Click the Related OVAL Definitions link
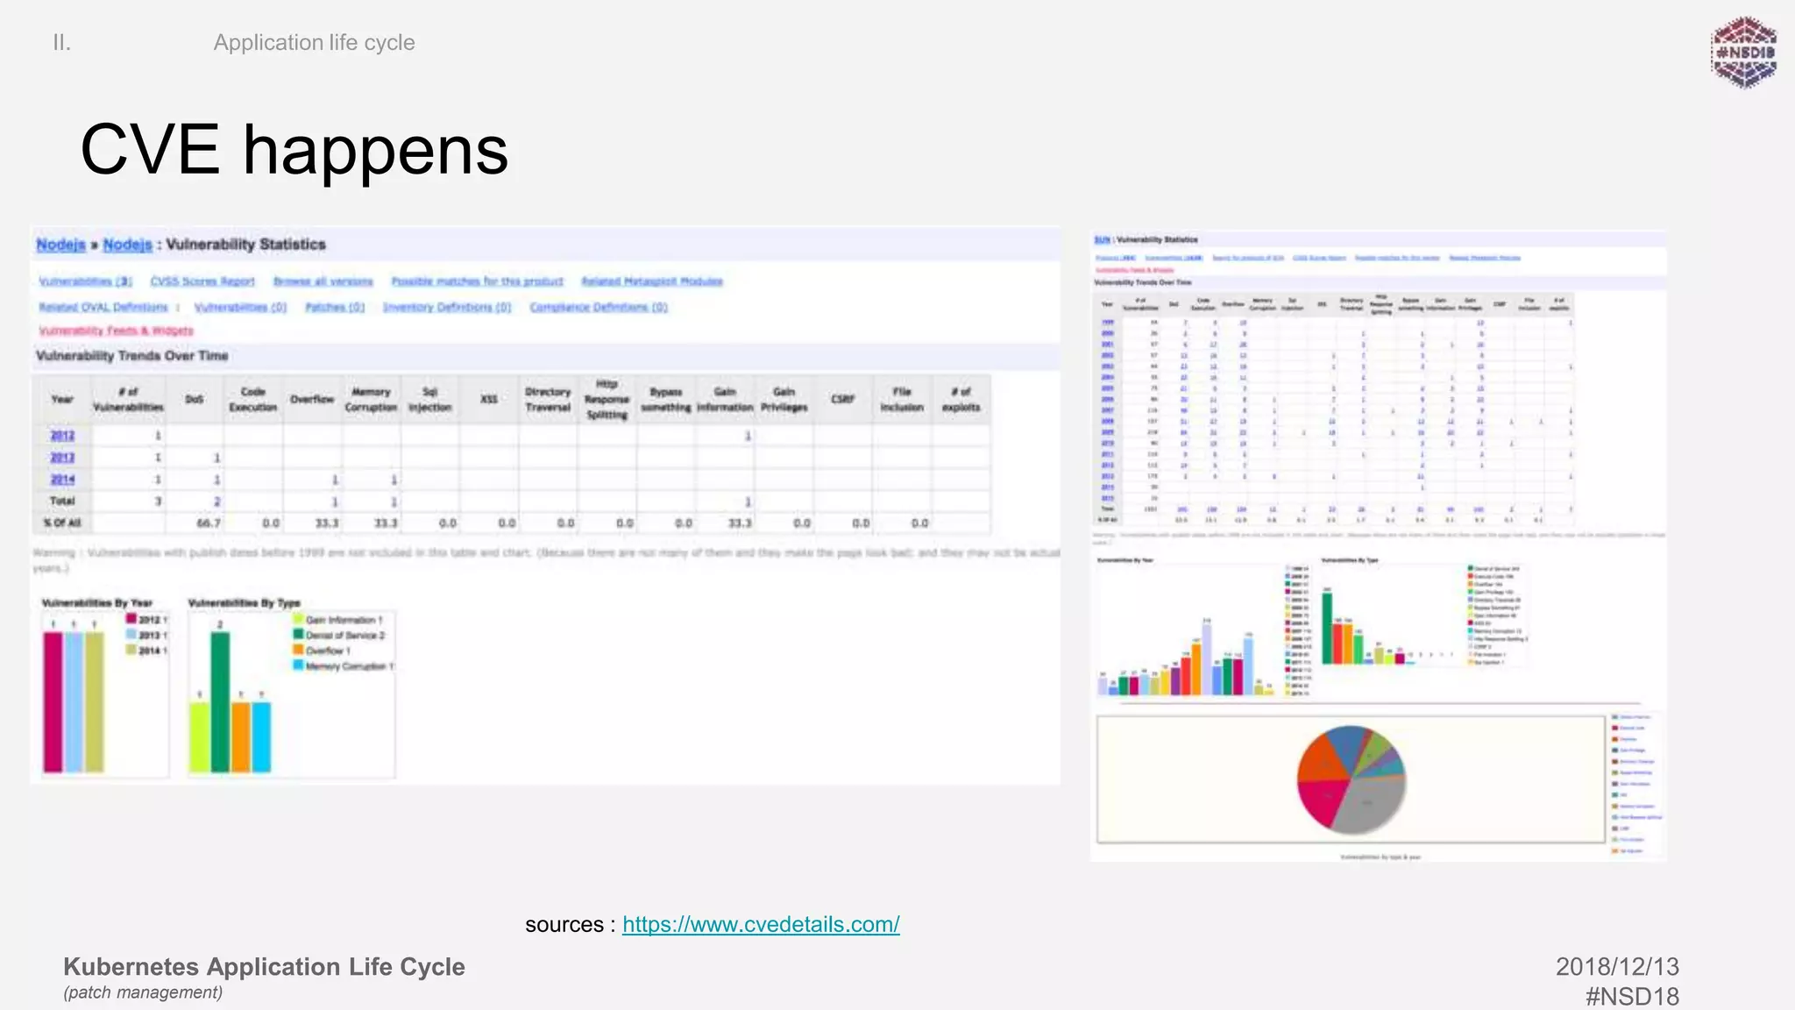 [x=103, y=307]
